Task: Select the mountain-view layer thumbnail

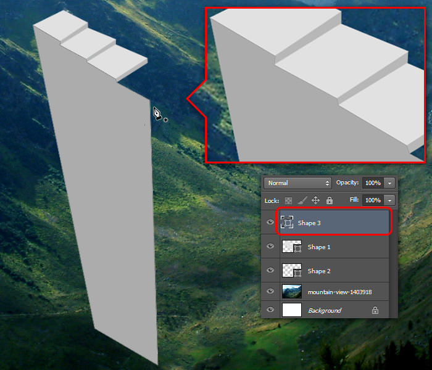Action: tap(292, 292)
